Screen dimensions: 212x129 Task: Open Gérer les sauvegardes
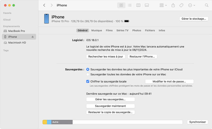(110, 99)
